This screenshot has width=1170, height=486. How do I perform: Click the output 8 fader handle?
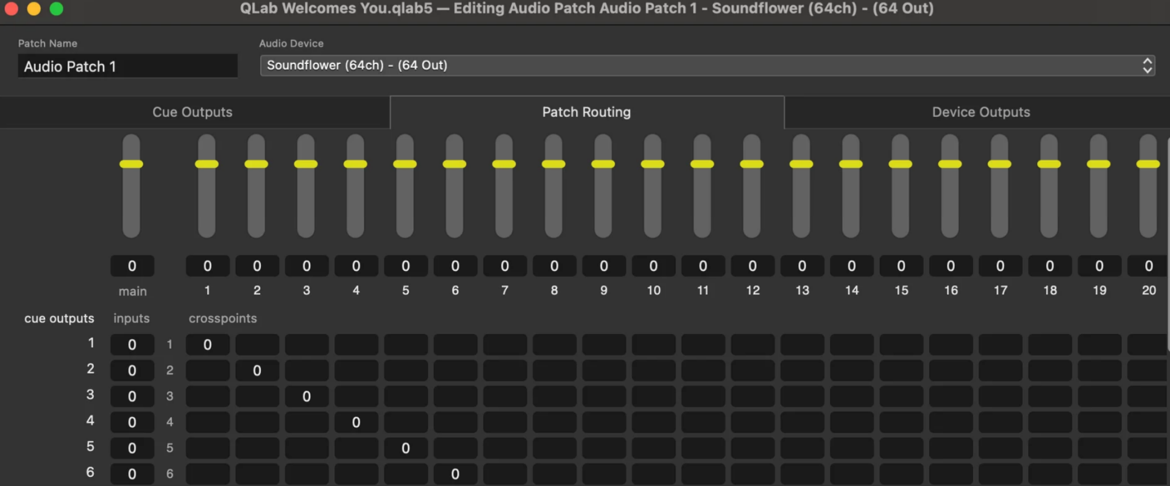[x=553, y=164]
